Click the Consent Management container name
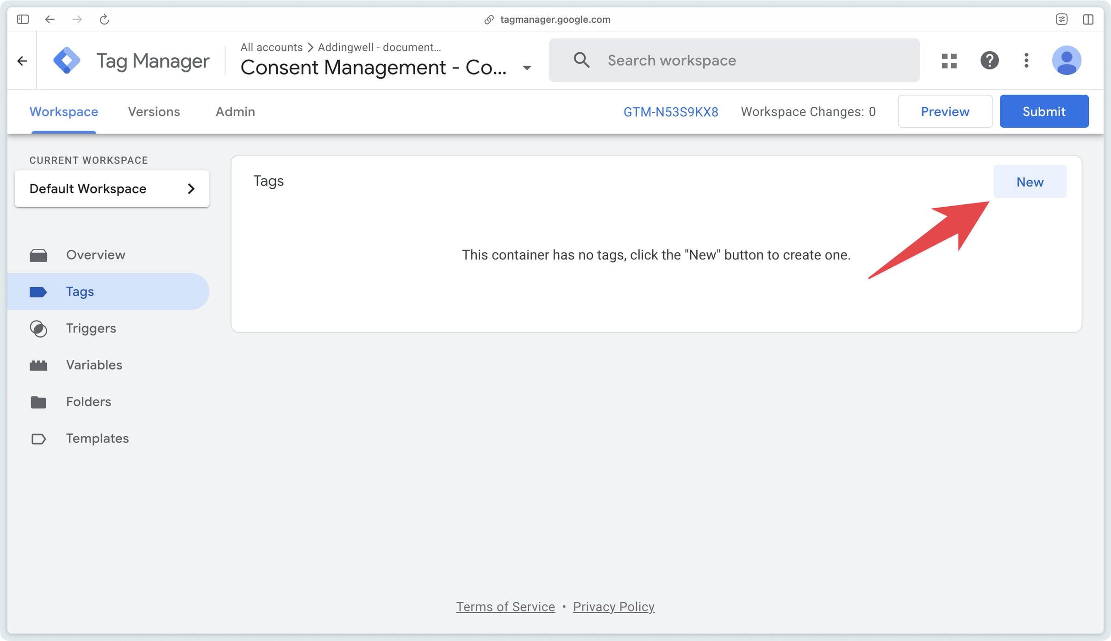Viewport: 1111px width, 641px height. coord(374,68)
